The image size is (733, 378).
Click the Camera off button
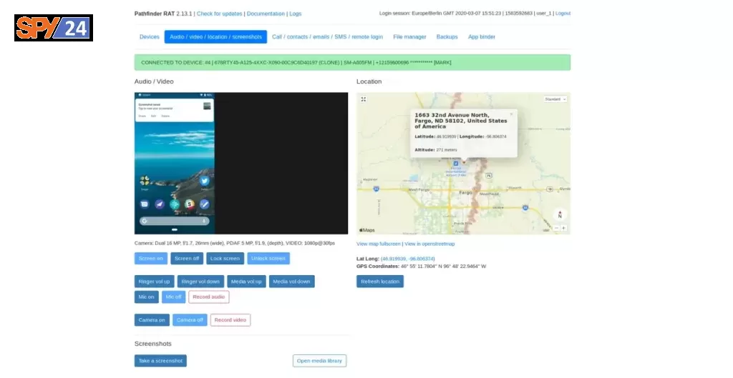click(x=190, y=319)
